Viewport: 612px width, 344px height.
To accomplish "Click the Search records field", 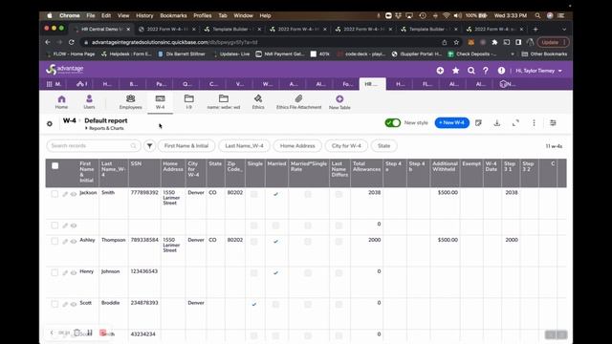I will [94, 146].
